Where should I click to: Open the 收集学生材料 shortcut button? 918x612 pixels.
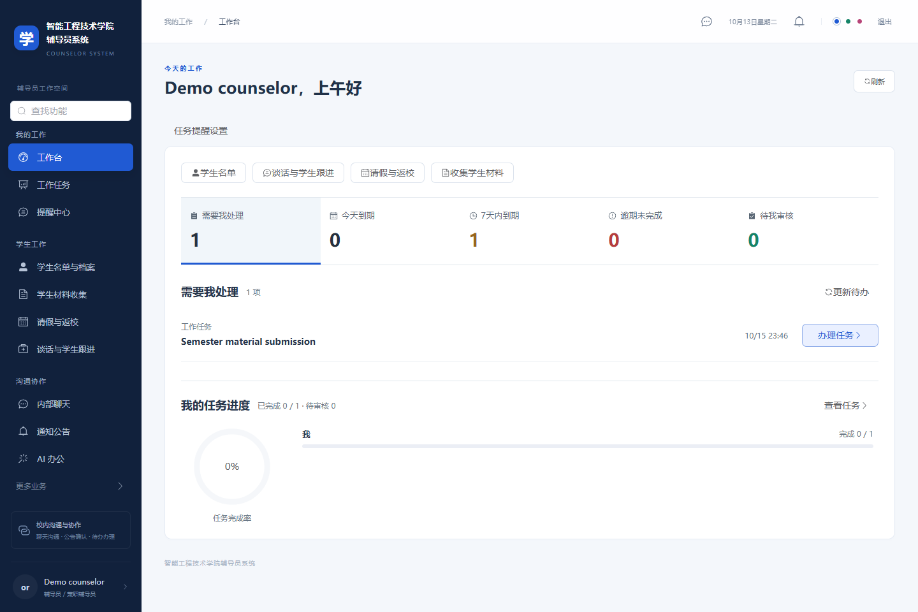point(472,173)
